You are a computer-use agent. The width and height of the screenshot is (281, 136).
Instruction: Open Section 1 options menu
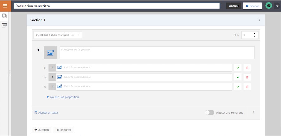click(259, 20)
